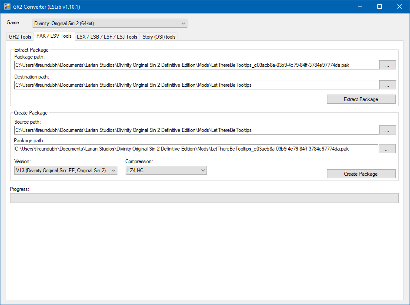Click the Extract Package path text field
Viewport: 410px width, 305px height.
click(196, 65)
